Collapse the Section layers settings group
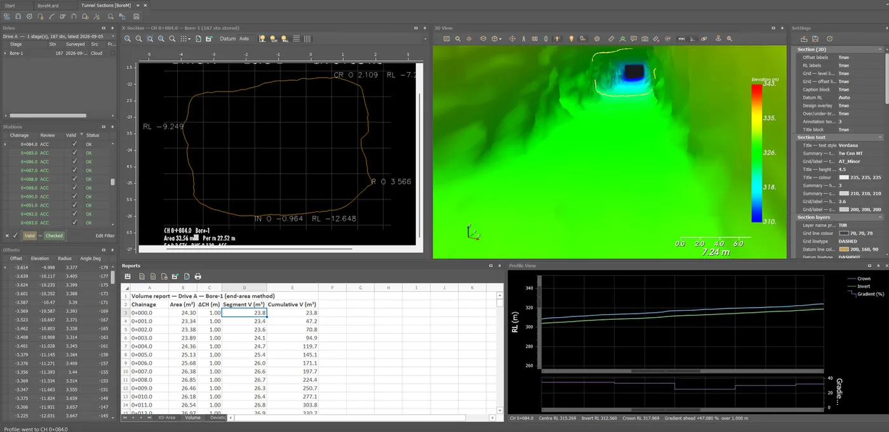This screenshot has width=889, height=432. click(x=880, y=217)
